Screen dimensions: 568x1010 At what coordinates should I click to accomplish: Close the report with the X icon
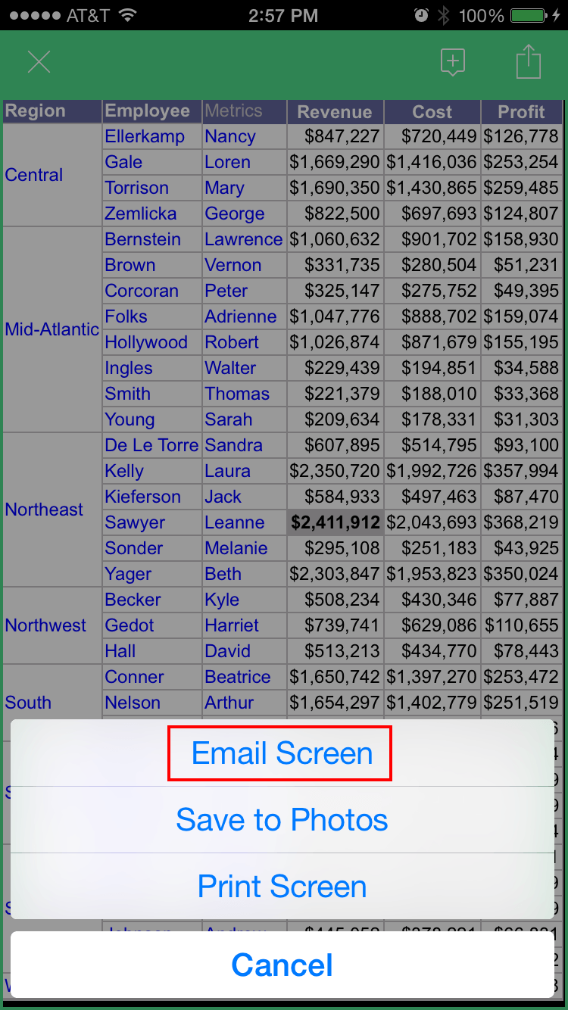pyautogui.click(x=39, y=62)
